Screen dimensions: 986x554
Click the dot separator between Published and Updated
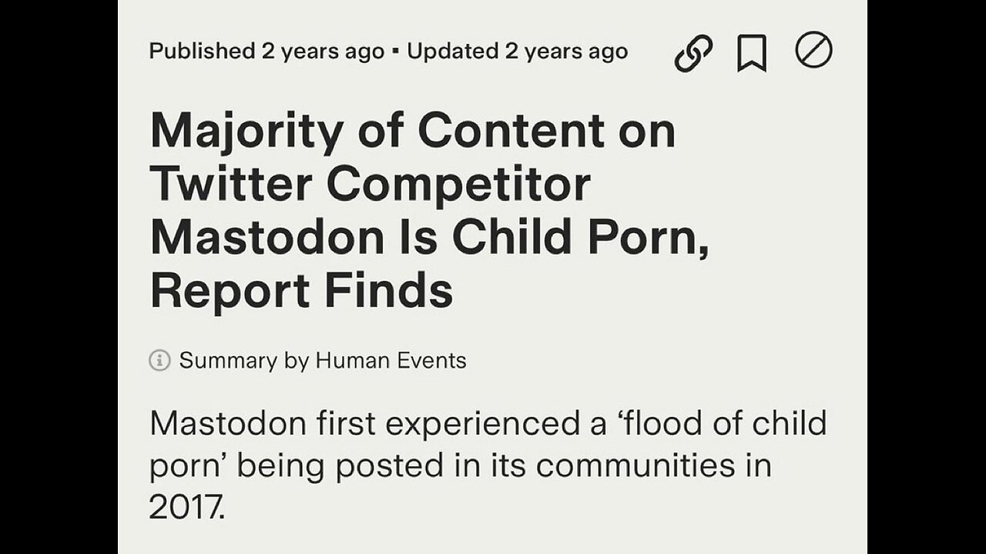pos(395,52)
